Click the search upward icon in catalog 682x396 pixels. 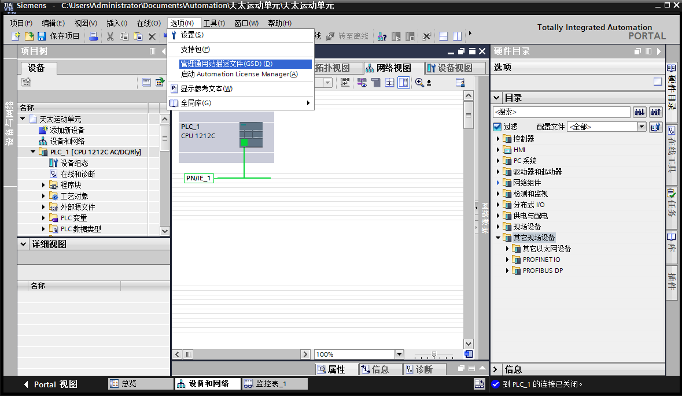(655, 112)
